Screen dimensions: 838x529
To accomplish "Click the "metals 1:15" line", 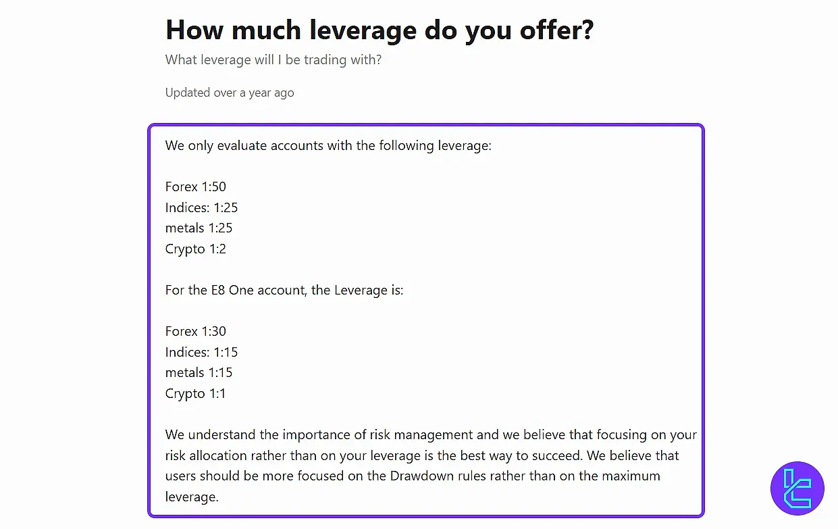I will (x=199, y=372).
